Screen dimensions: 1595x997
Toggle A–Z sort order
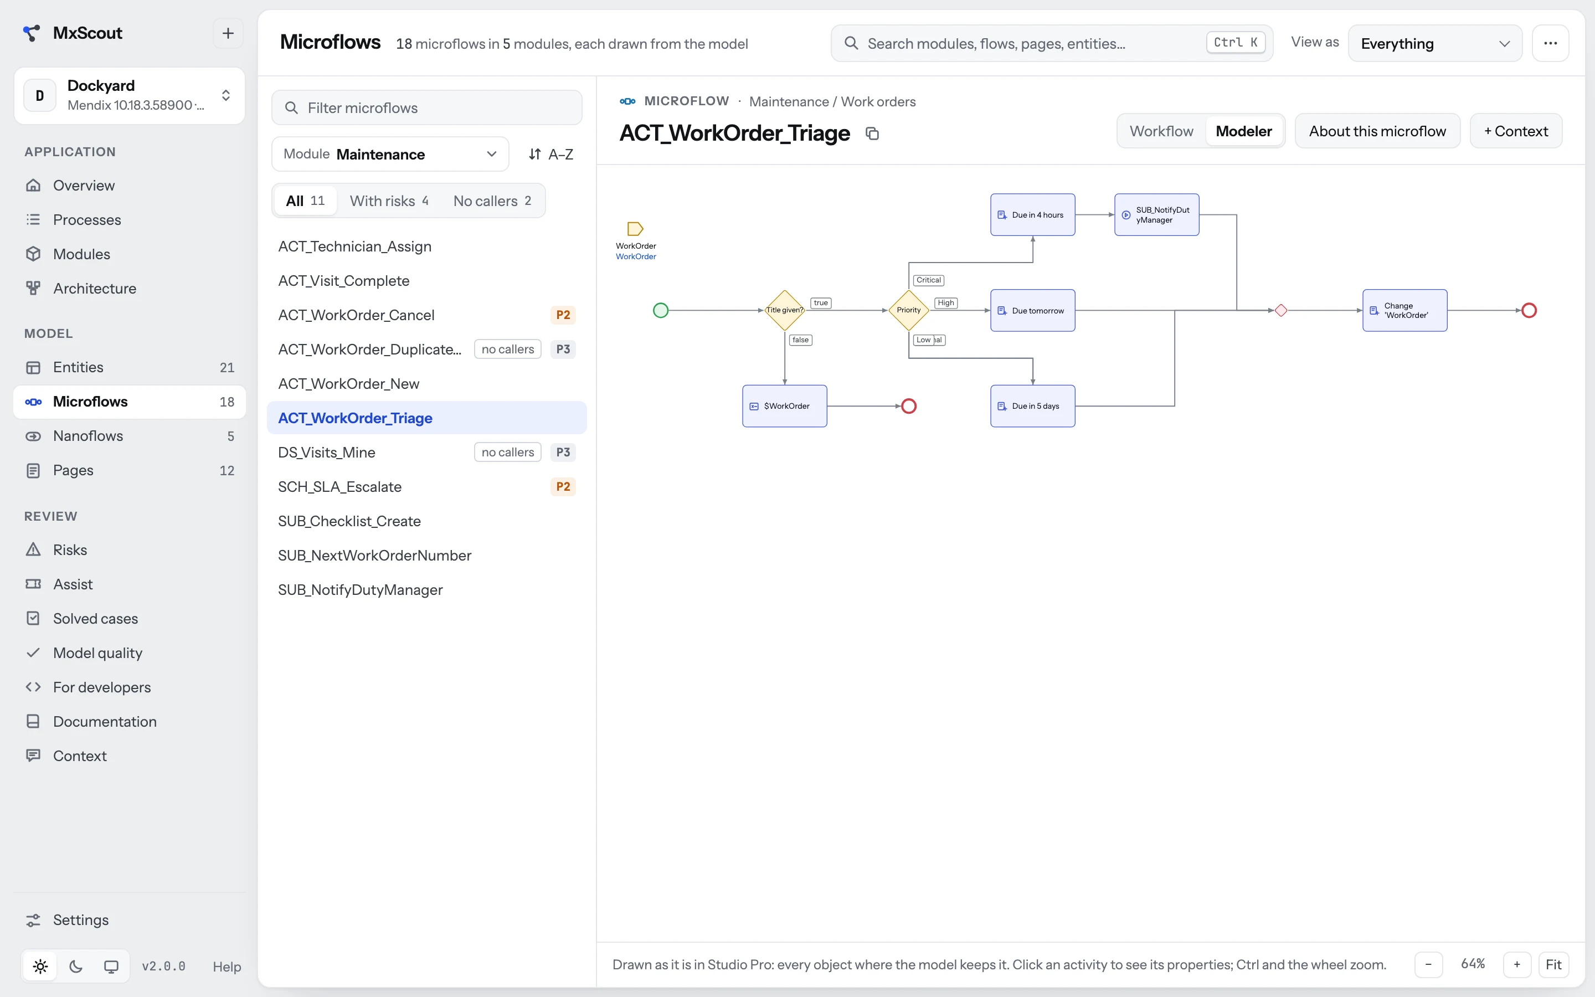[551, 155]
